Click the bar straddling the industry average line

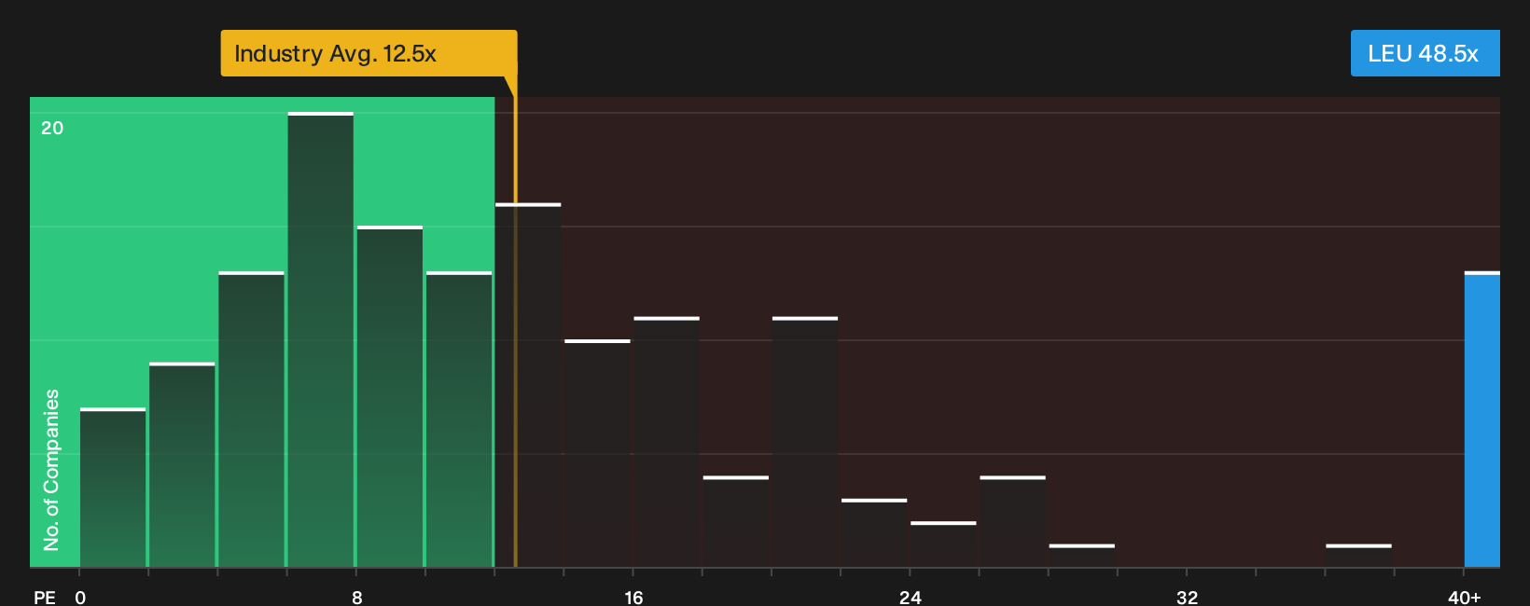(x=528, y=385)
